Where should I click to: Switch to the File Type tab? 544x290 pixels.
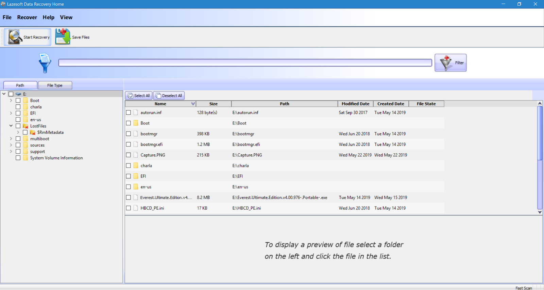coord(55,85)
